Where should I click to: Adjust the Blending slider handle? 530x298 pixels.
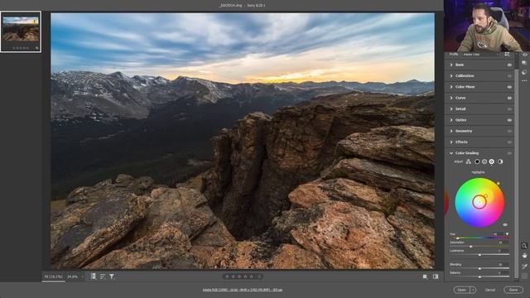tap(479, 268)
